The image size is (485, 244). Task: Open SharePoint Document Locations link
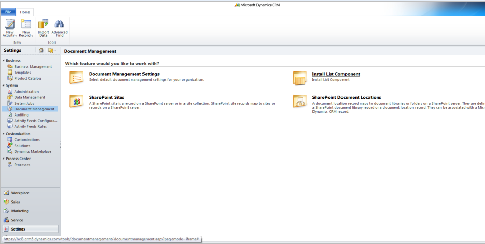(x=347, y=97)
